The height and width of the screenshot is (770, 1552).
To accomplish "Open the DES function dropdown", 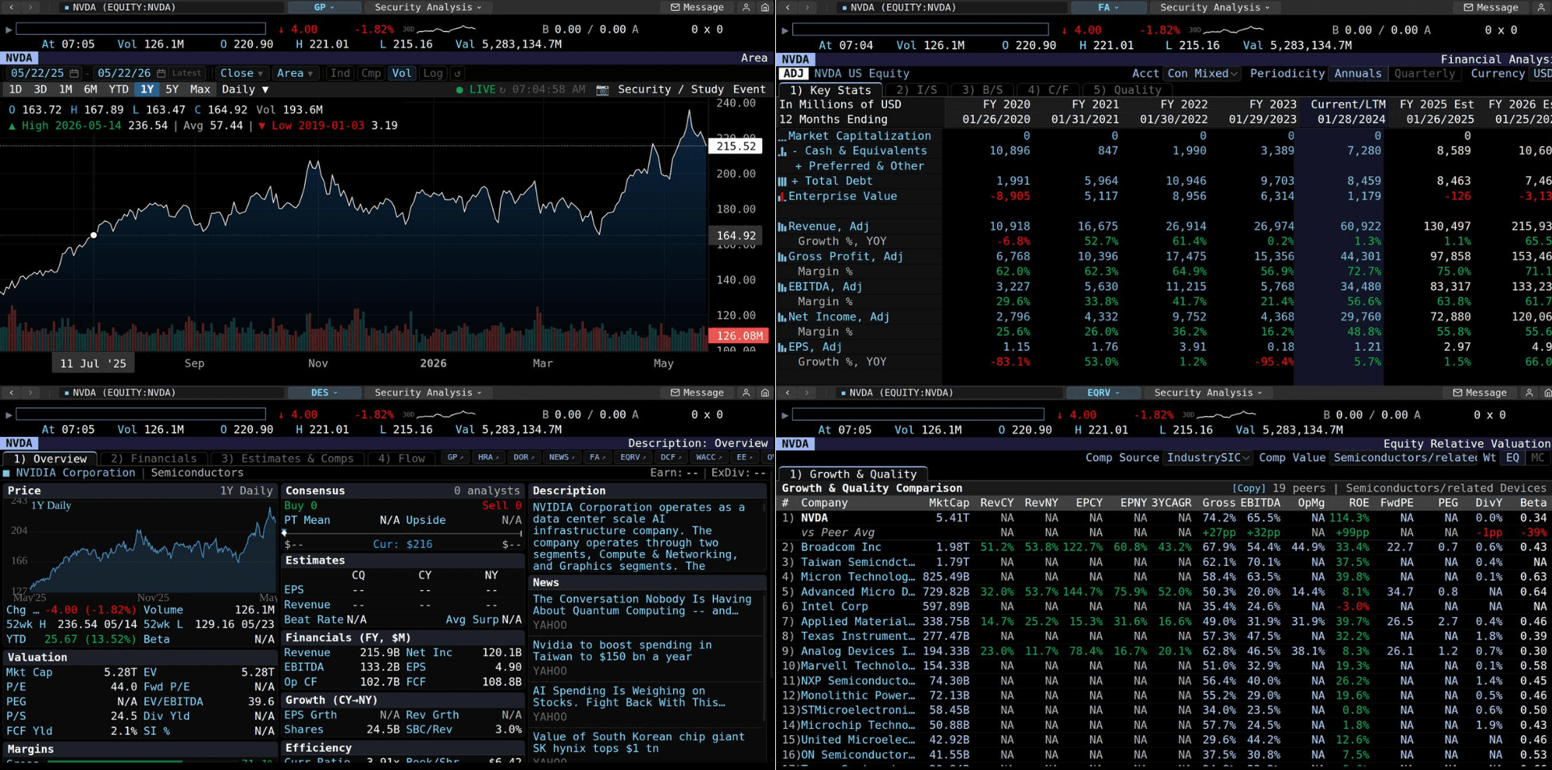I will pos(324,393).
